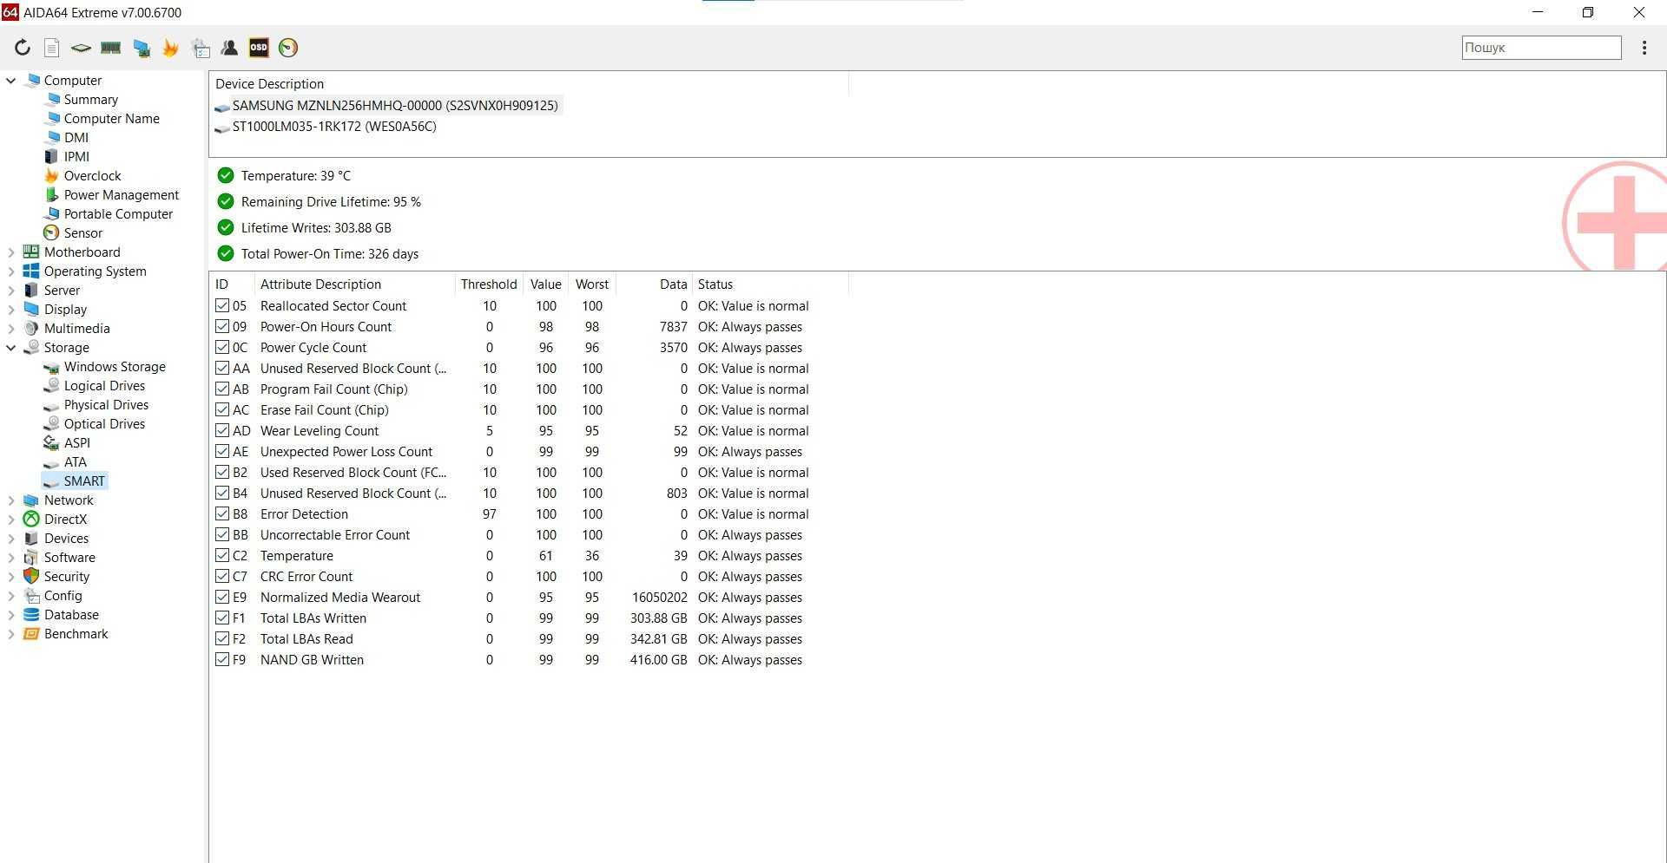Open the Report toolbar icon
The width and height of the screenshot is (1667, 863).
[52, 48]
